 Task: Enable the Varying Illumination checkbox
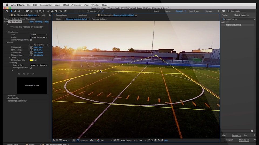30,68
